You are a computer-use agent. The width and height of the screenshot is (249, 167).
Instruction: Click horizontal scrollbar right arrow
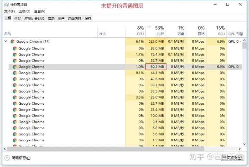click(240, 149)
